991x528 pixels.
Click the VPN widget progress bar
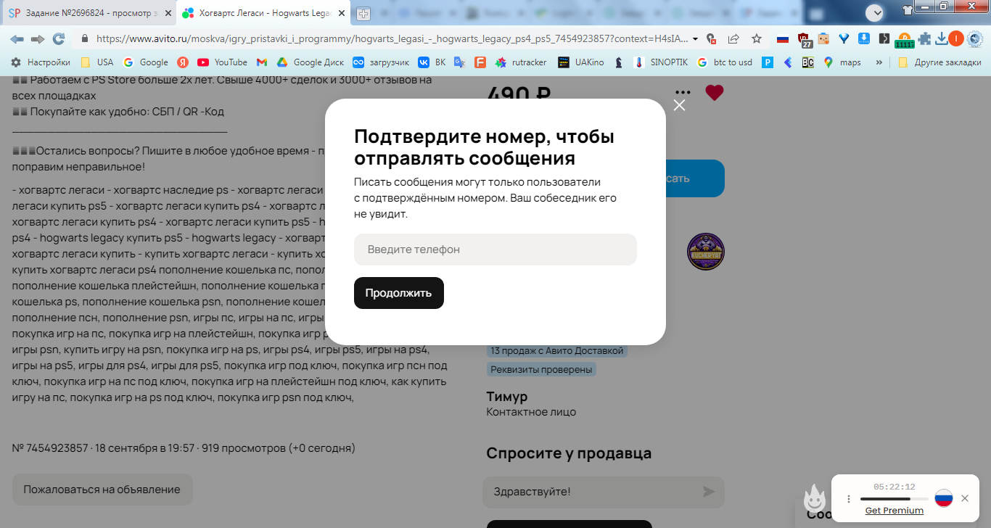(x=894, y=499)
